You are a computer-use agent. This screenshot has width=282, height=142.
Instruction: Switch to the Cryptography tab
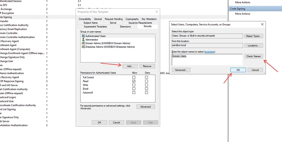coord(132,19)
